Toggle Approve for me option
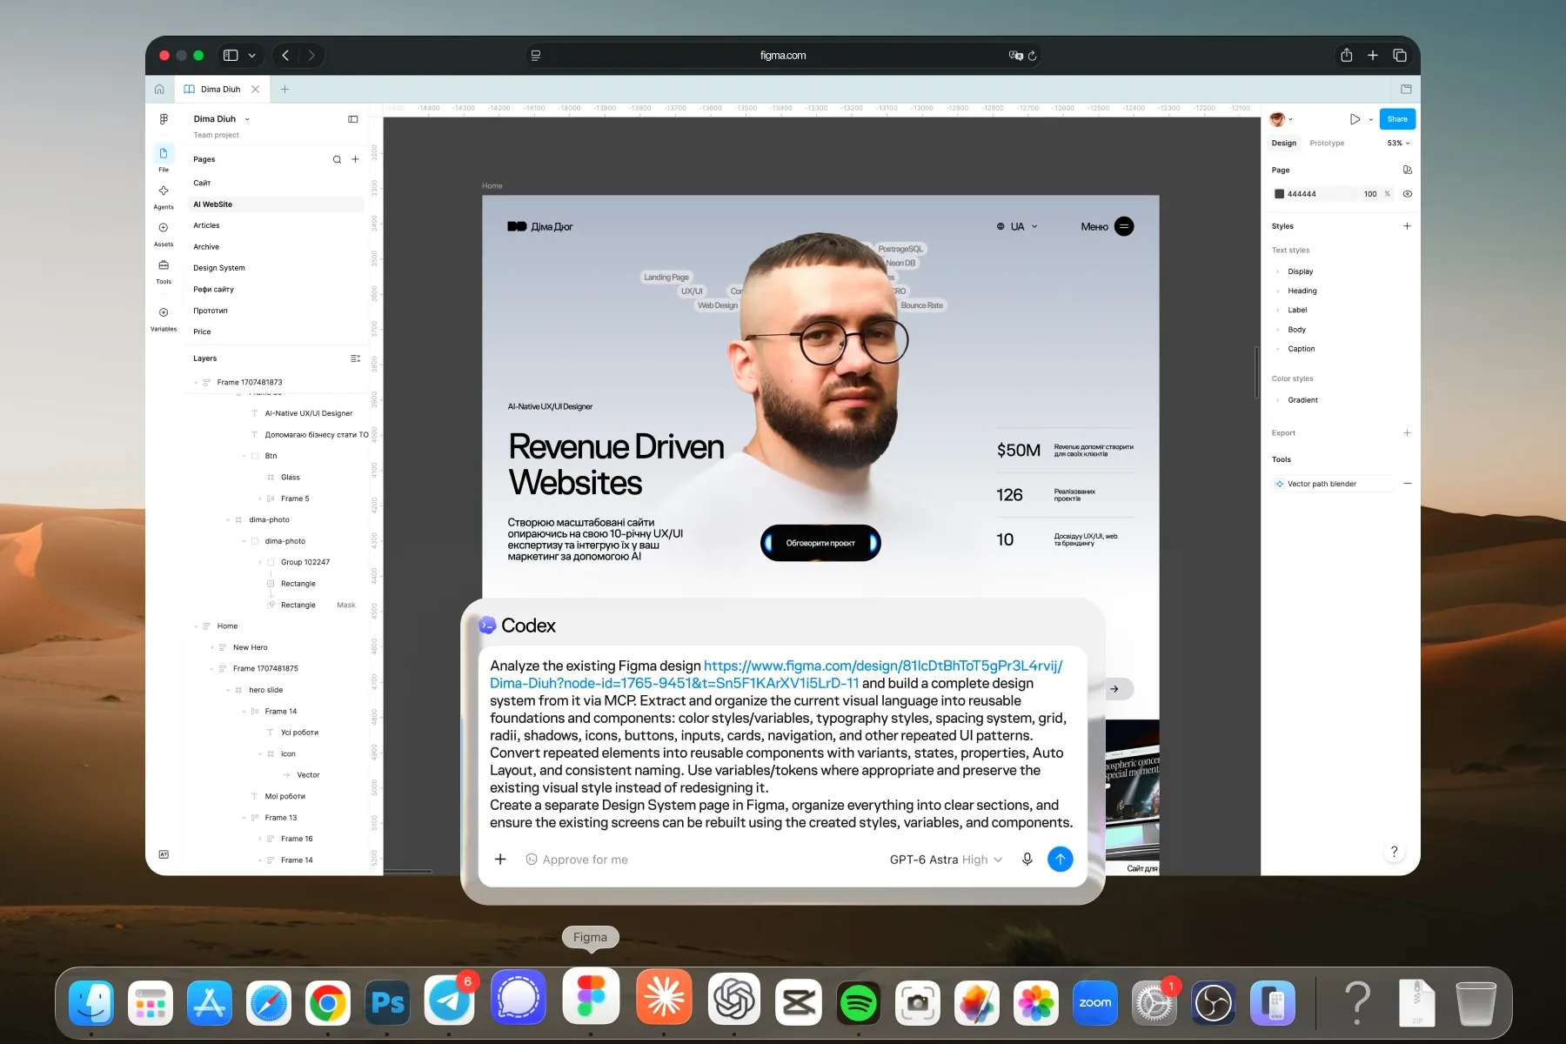Viewport: 1566px width, 1044px height. (577, 860)
